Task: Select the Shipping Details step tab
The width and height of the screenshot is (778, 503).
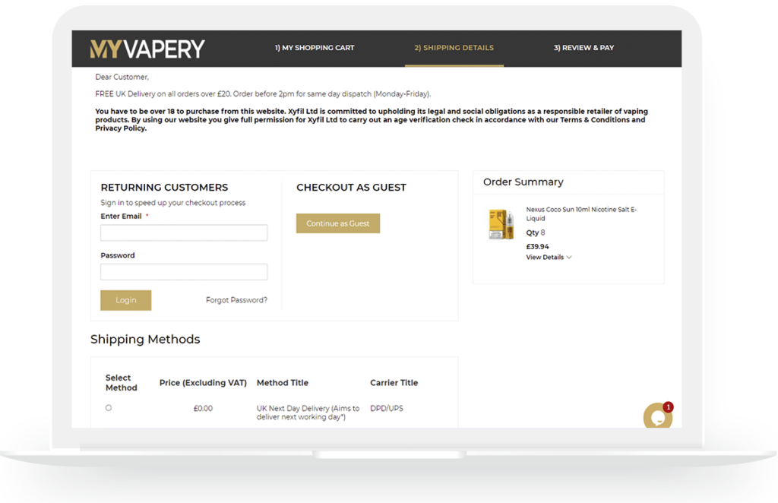Action: click(x=454, y=48)
